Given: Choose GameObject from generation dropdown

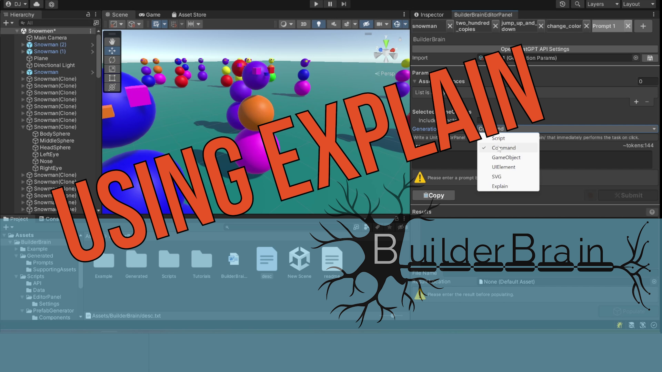Looking at the screenshot, I should coord(508,157).
